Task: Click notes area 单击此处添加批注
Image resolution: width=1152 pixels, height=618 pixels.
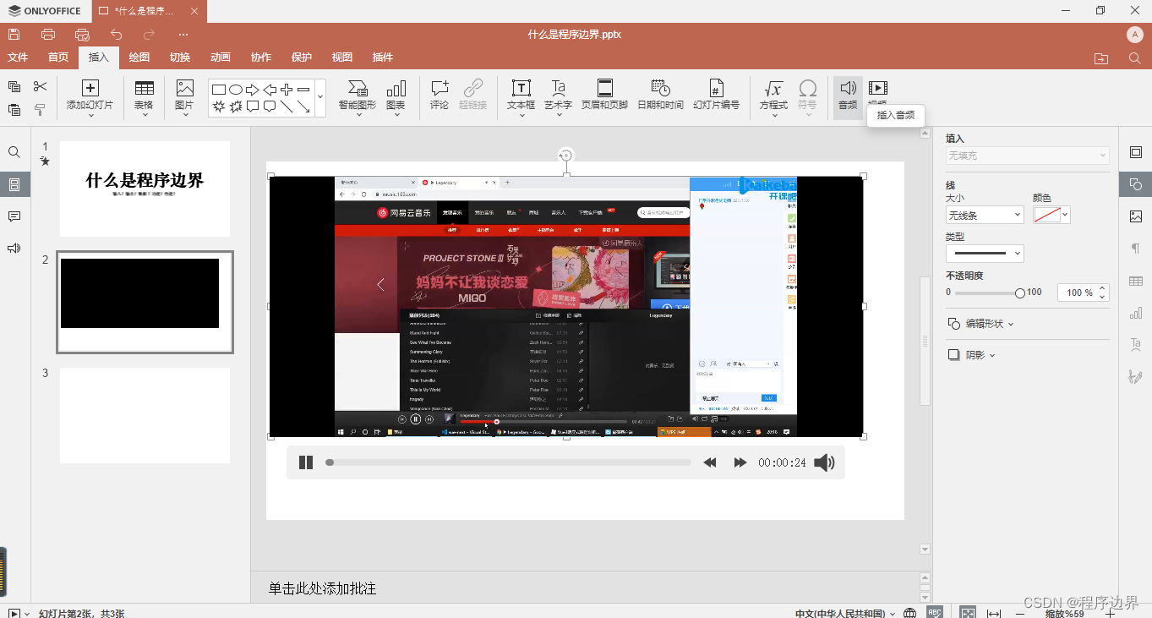Action: (x=323, y=588)
